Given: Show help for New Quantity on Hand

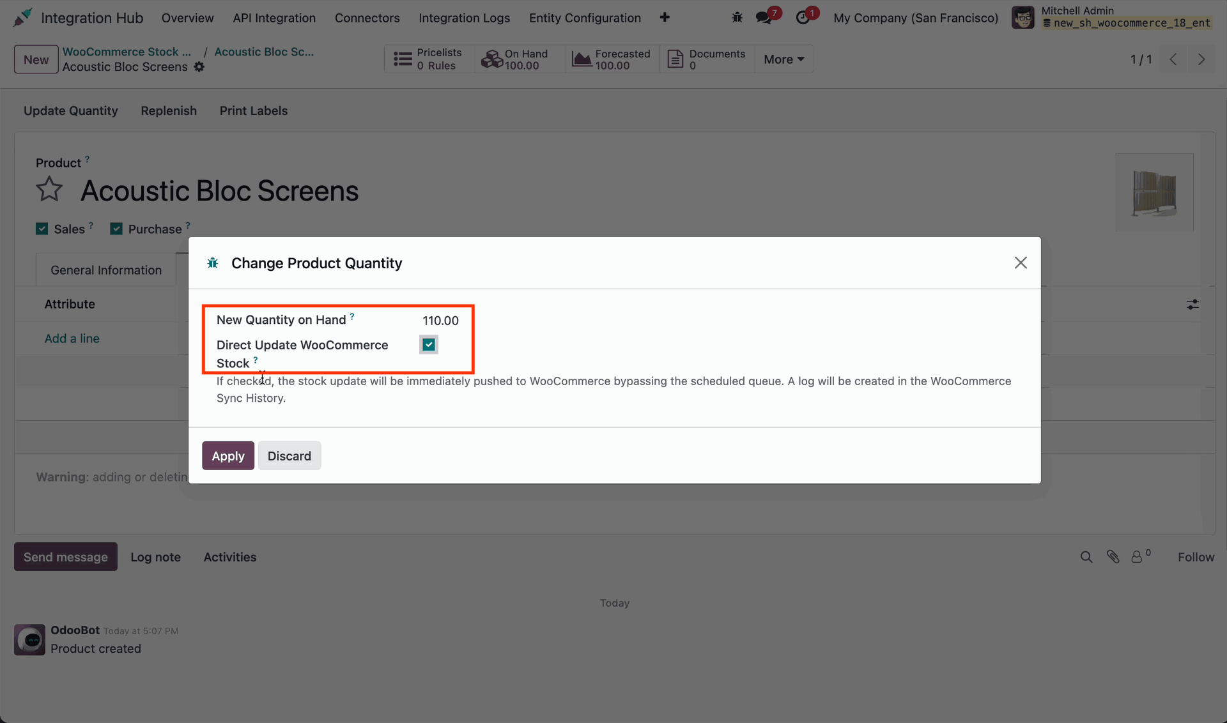Looking at the screenshot, I should click(x=352, y=316).
